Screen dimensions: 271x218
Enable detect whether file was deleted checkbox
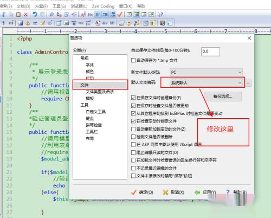tap(133, 137)
